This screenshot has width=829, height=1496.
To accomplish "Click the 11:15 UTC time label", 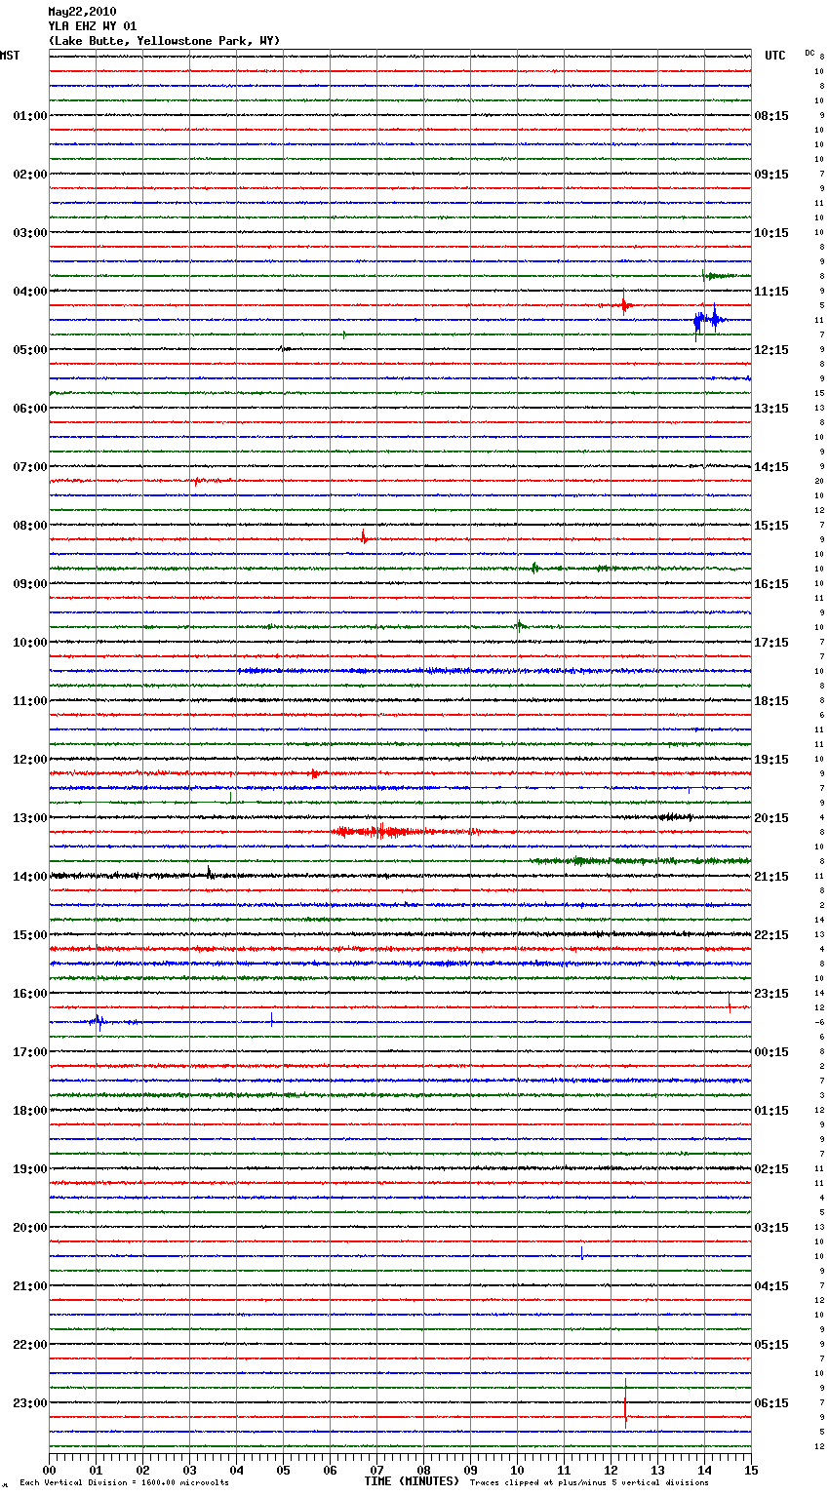I will click(771, 292).
